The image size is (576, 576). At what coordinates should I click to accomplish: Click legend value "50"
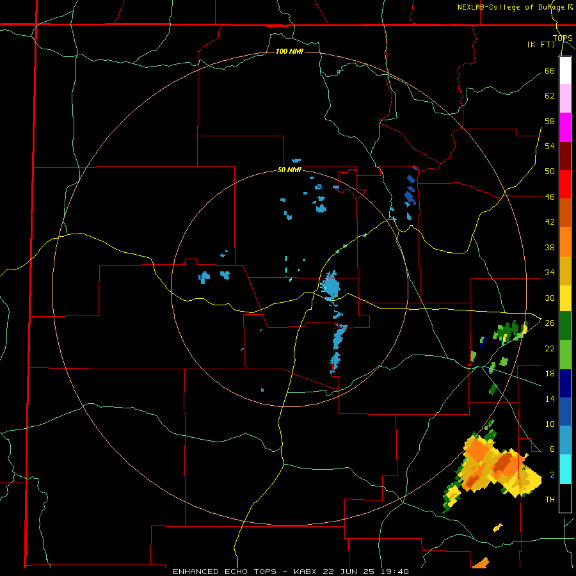pos(550,172)
